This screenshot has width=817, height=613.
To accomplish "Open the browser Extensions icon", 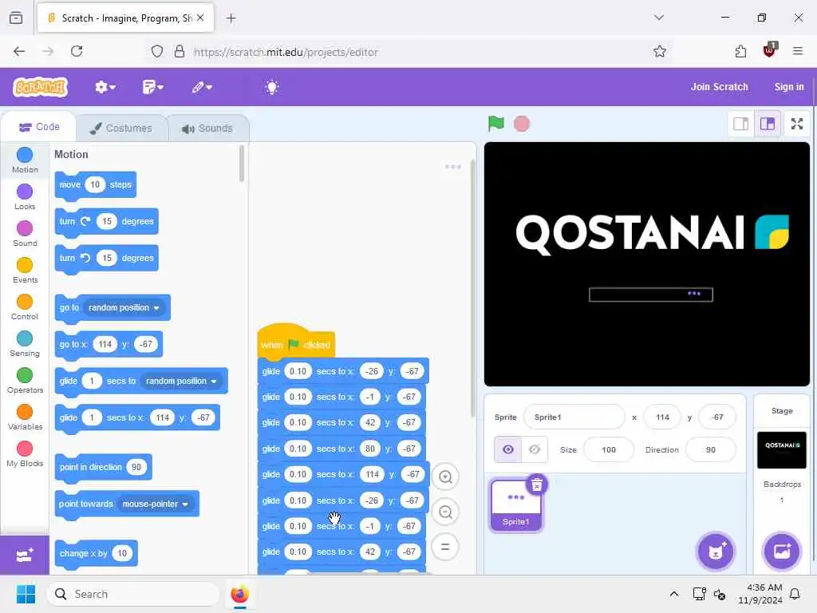I will [x=740, y=51].
